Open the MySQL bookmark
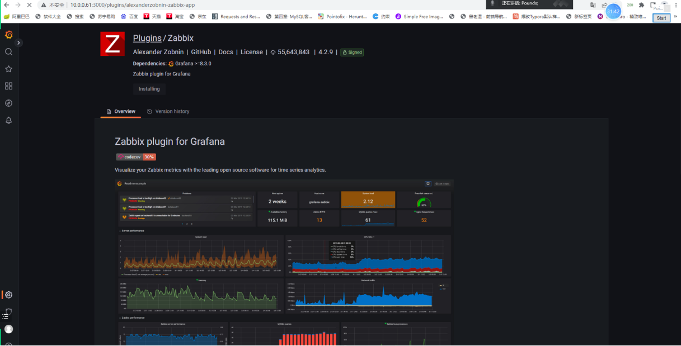The width and height of the screenshot is (681, 346). click(289, 17)
